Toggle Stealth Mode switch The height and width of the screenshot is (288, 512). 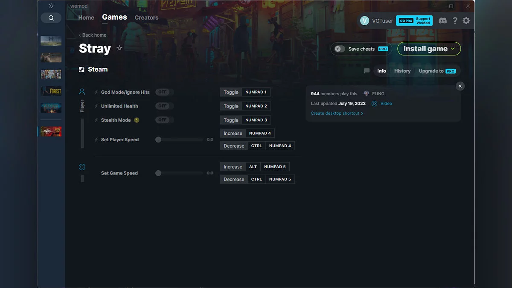pos(164,120)
